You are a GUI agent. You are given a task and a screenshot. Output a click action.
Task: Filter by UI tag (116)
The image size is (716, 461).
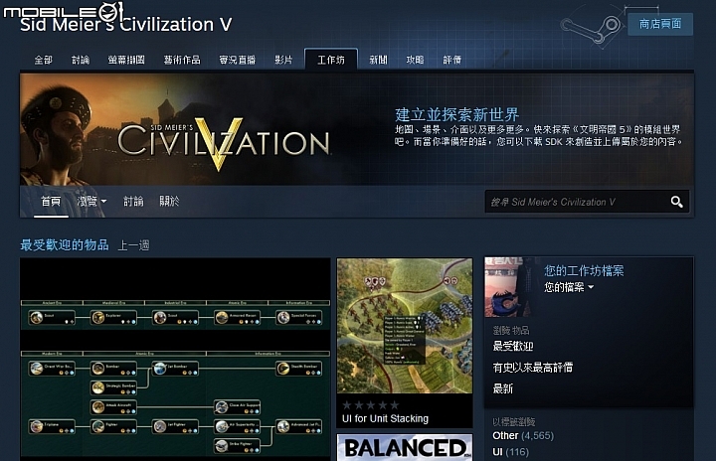(x=510, y=452)
